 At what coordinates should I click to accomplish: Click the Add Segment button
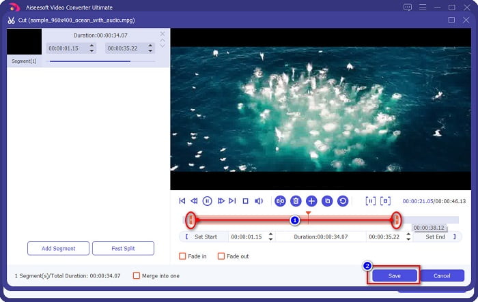pyautogui.click(x=58, y=248)
